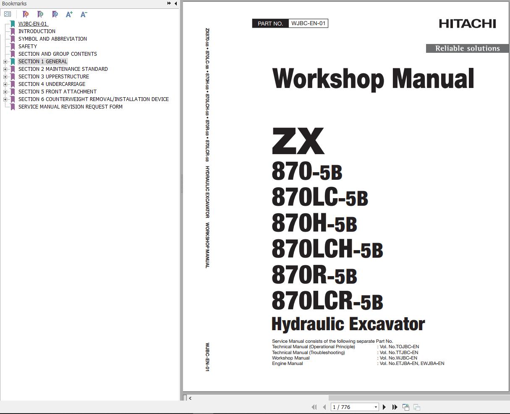This screenshot has width=510, height=414.
Task: Select SYMBOL AND ABBREVIATION bookmark
Action: [x=52, y=39]
